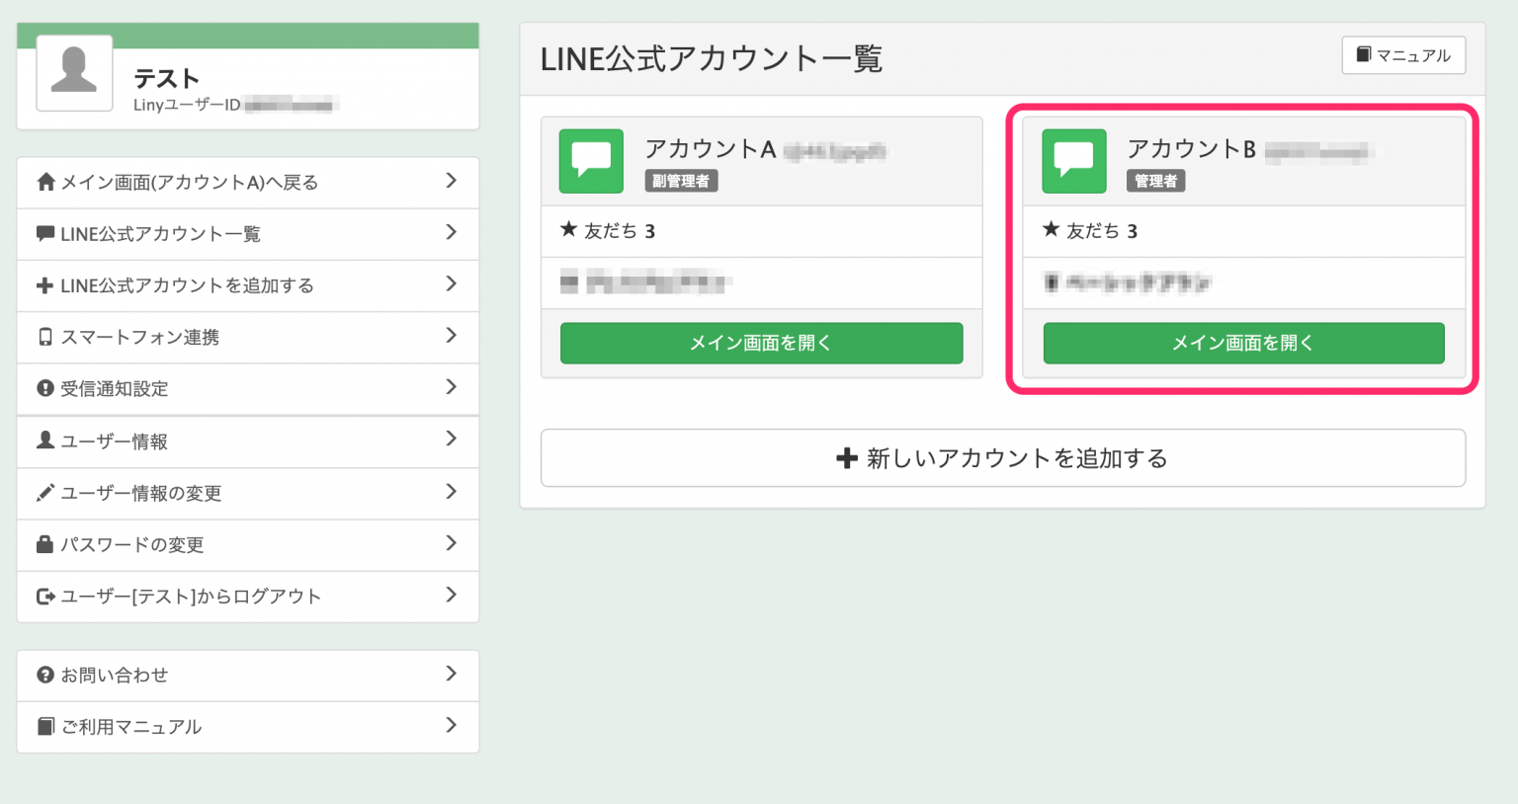The width and height of the screenshot is (1518, 804).
Task: Click the アカウントA title text
Action: click(x=710, y=149)
